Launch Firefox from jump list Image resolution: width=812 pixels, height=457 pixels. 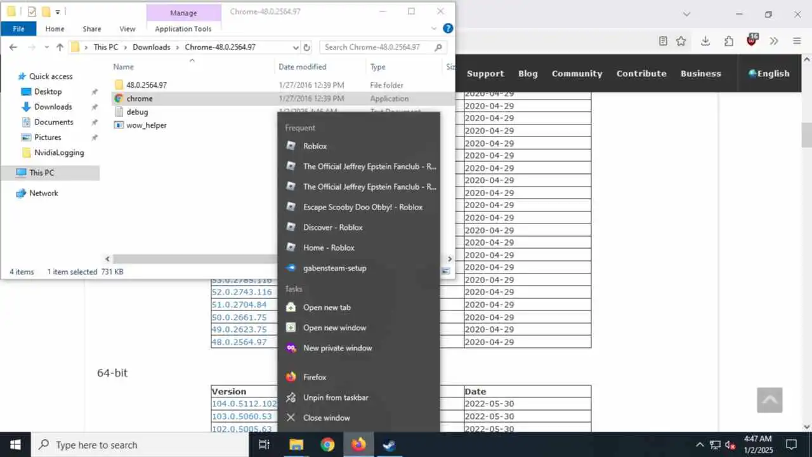coord(358,377)
